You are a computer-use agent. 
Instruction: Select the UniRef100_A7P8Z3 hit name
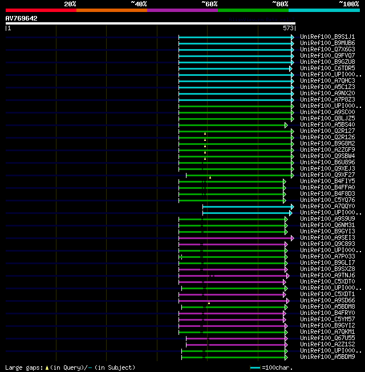327,99
